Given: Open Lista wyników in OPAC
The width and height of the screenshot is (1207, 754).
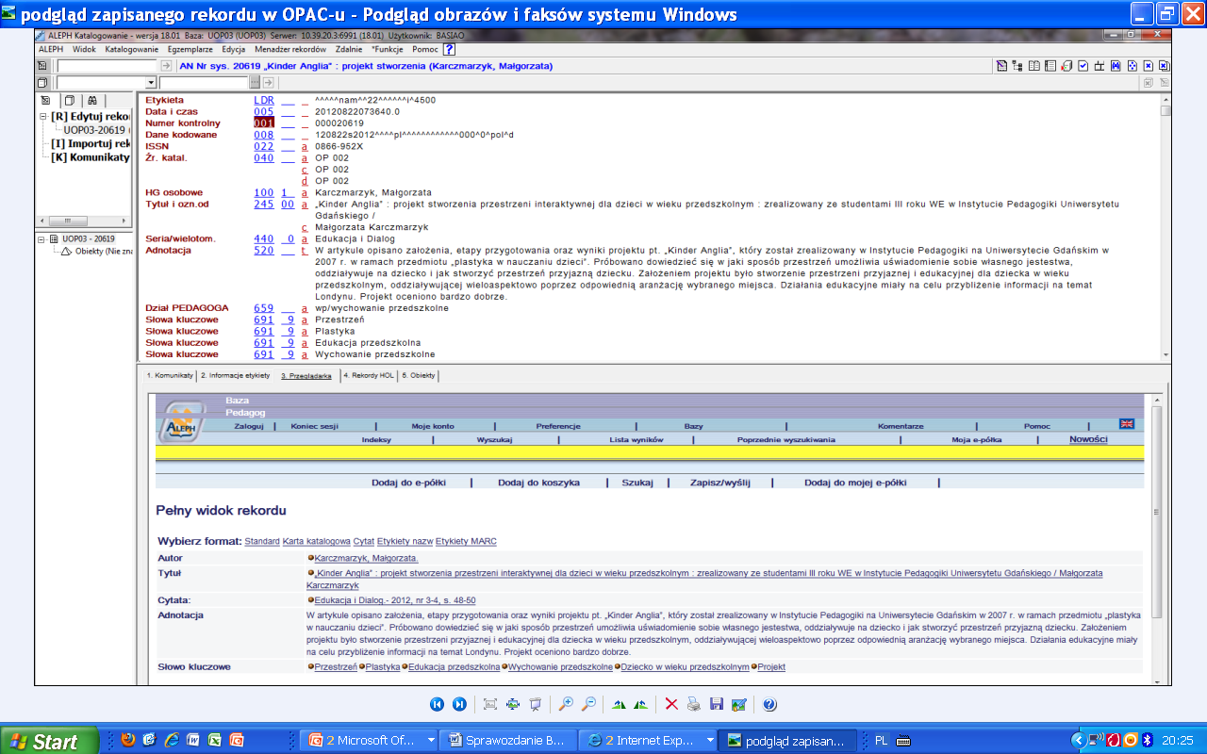Looking at the screenshot, I should [637, 440].
